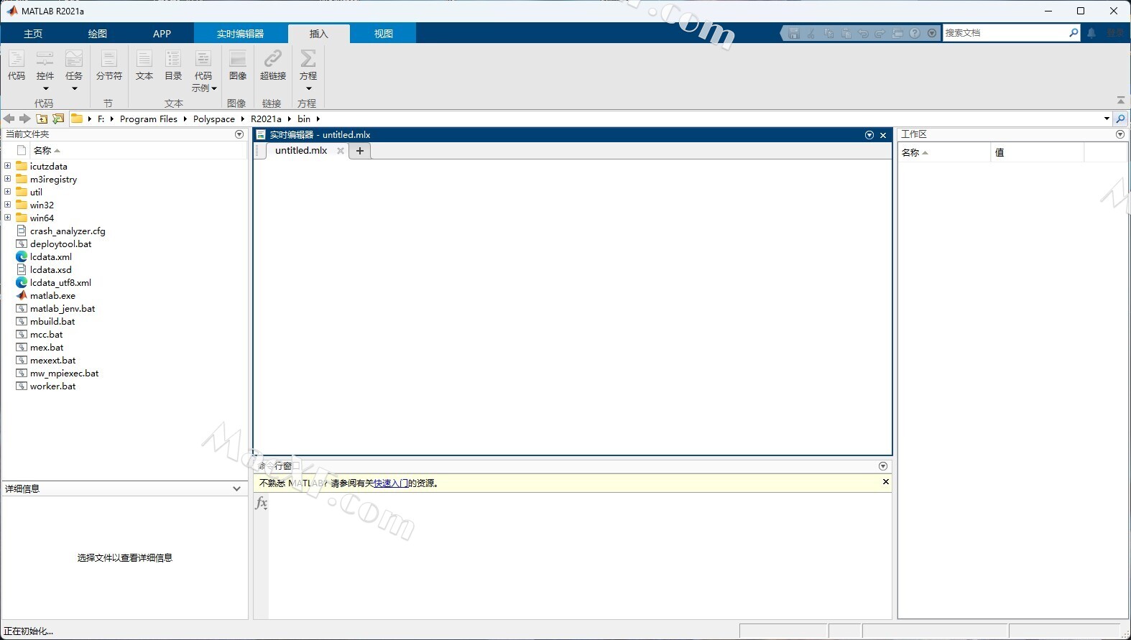Click the paste icon in quick access toolbar

click(846, 33)
